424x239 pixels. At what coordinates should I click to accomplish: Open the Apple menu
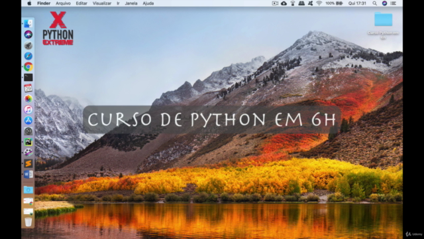(29, 3)
